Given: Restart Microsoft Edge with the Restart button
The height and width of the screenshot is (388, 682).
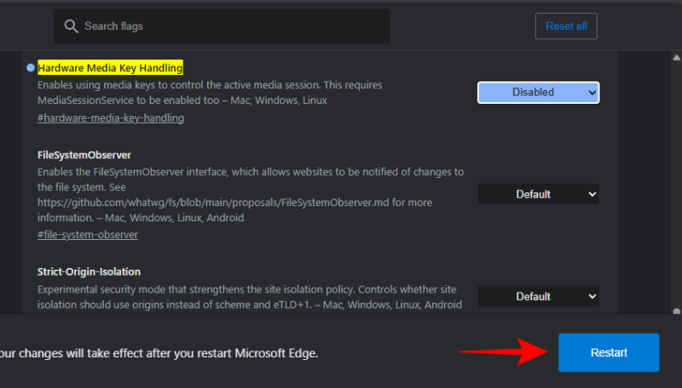Looking at the screenshot, I should click(608, 352).
